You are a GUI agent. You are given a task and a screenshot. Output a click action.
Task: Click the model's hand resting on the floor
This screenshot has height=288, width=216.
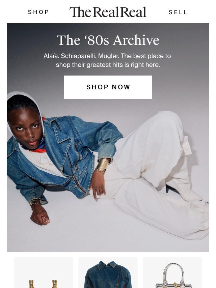tap(39, 215)
